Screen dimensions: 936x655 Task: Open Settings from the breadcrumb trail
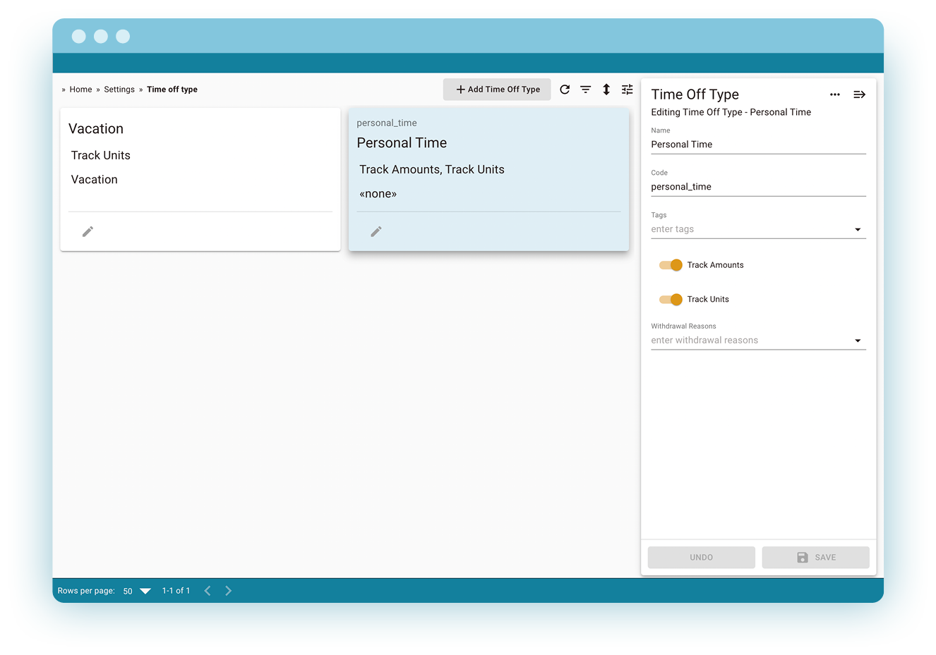click(x=119, y=89)
